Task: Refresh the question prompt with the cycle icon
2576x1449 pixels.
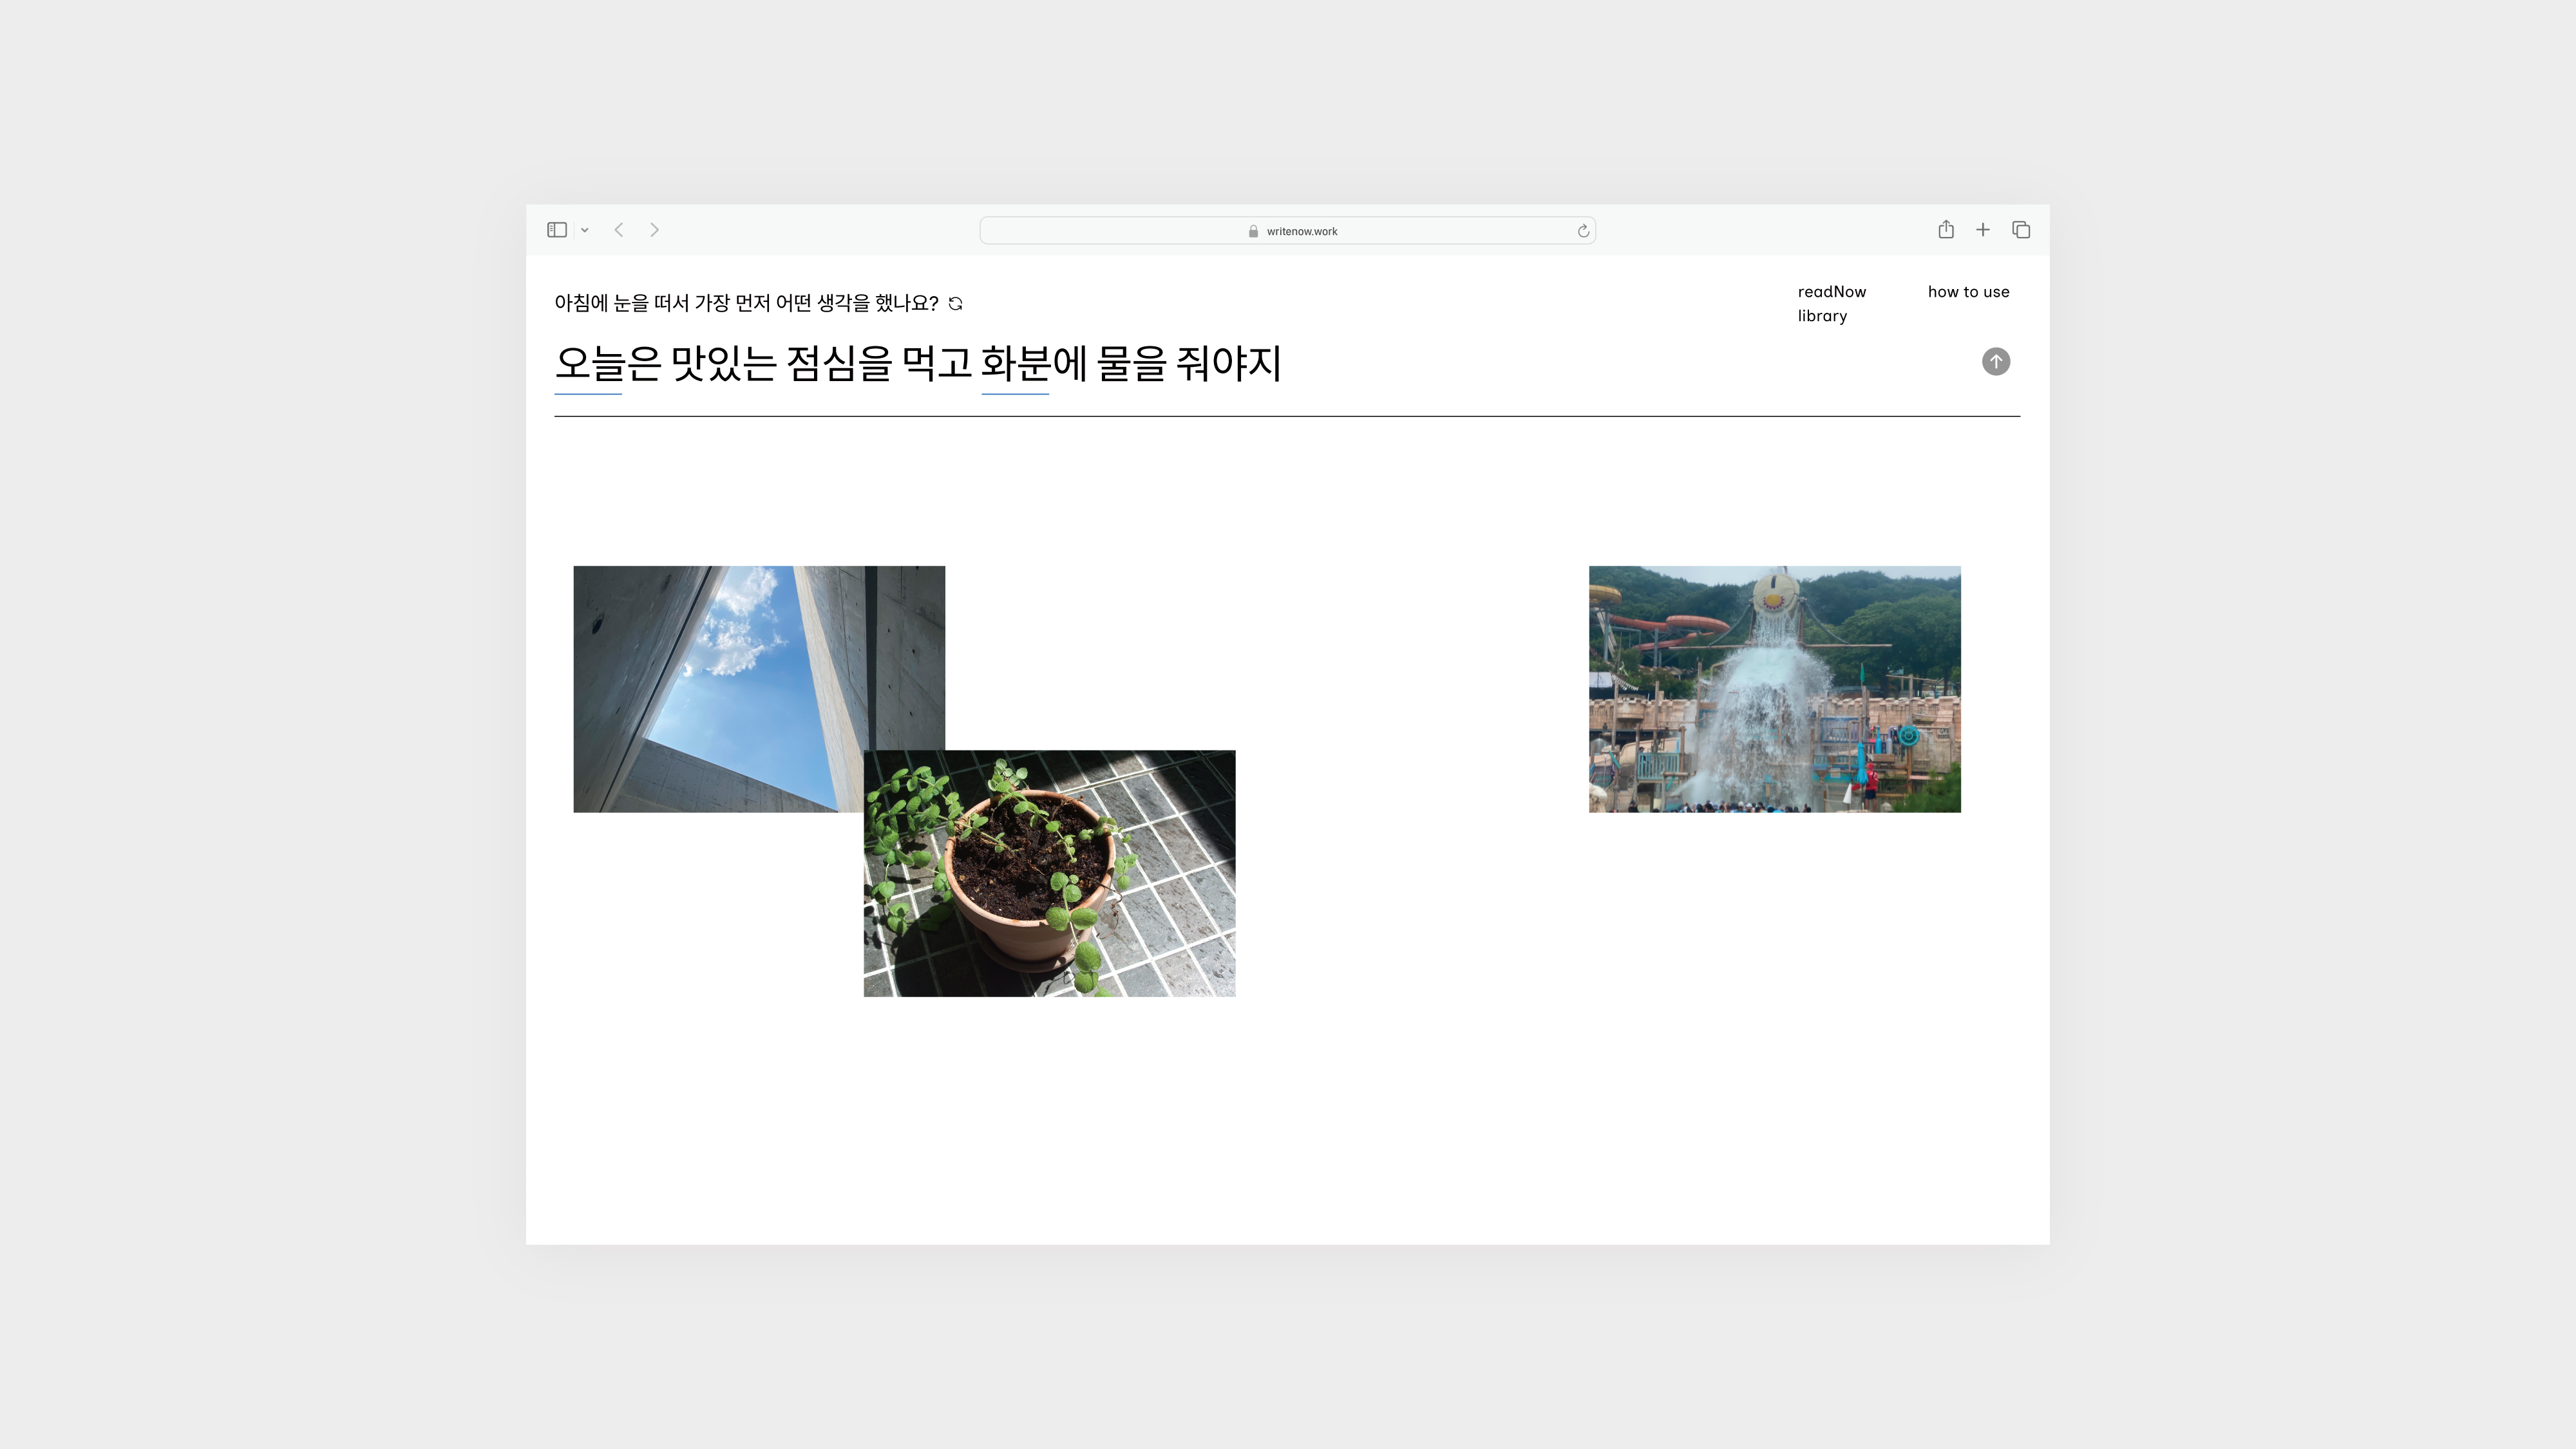Action: pyautogui.click(x=955, y=304)
